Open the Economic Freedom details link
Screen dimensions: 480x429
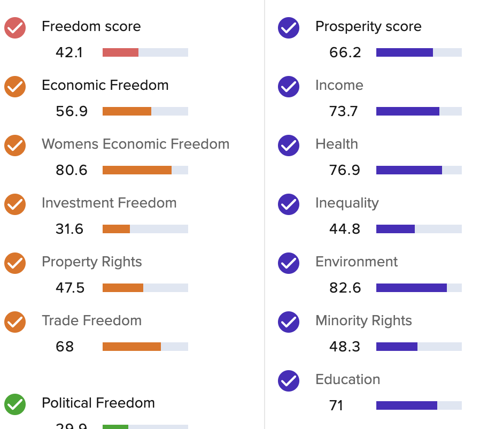[105, 85]
